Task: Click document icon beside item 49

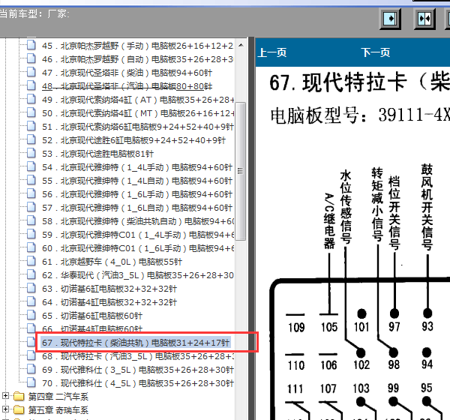Action: pyautogui.click(x=31, y=99)
